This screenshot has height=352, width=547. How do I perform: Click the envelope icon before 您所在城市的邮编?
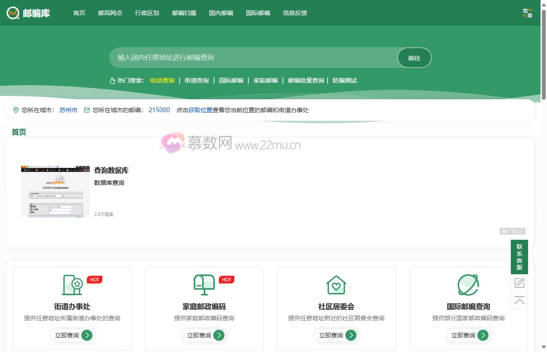point(86,110)
